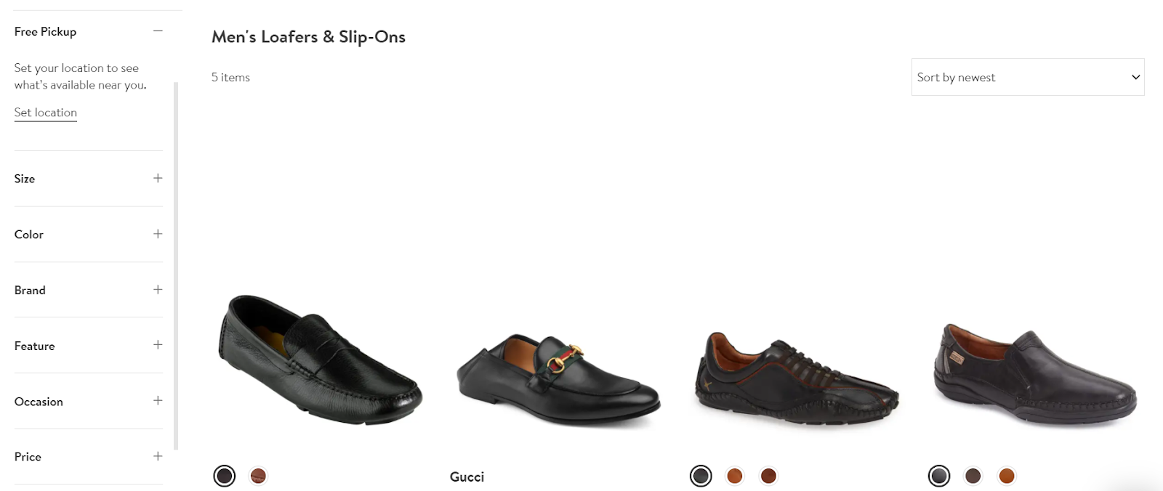Image resolution: width=1163 pixels, height=491 pixels.
Task: Expand the Size filter plus icon
Action: click(x=158, y=178)
